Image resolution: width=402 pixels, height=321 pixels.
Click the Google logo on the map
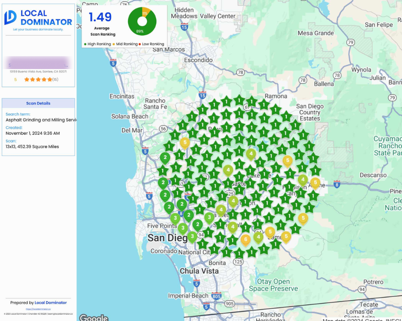(94, 318)
